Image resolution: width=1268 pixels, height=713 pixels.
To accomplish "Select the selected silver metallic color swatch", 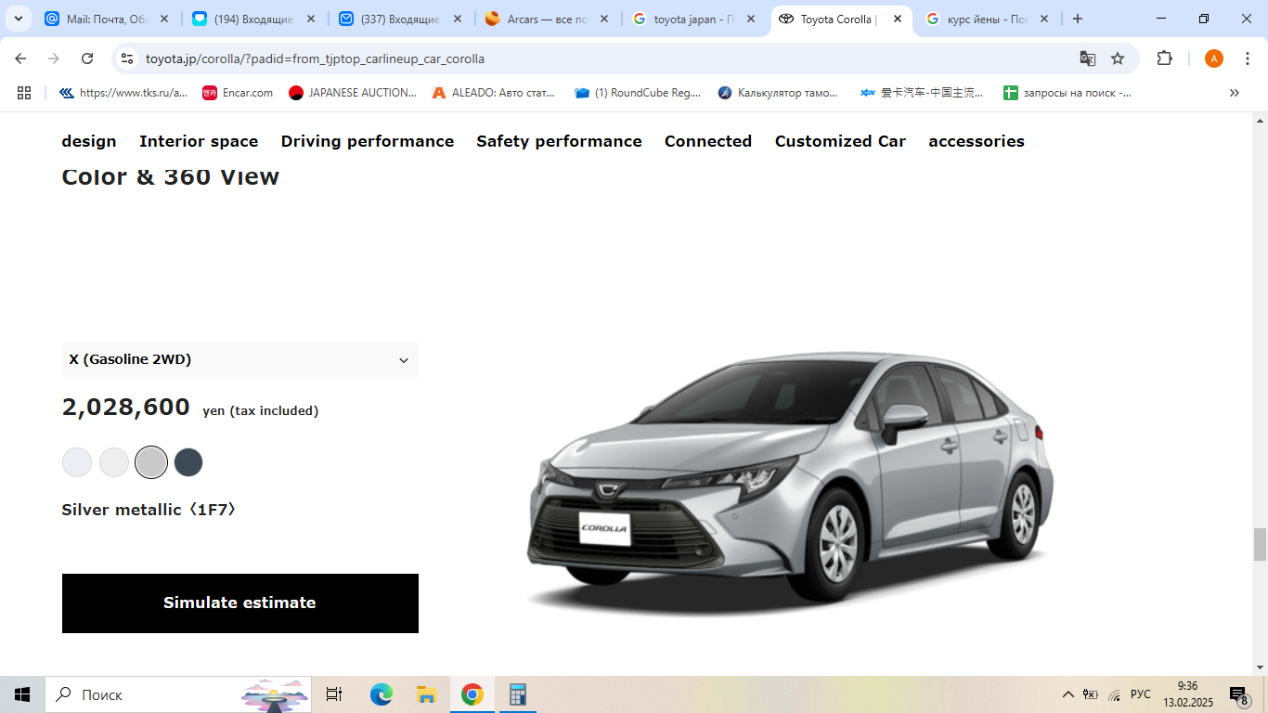I will point(151,462).
